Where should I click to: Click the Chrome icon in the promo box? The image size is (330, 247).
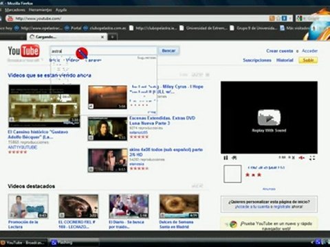[x=233, y=224]
